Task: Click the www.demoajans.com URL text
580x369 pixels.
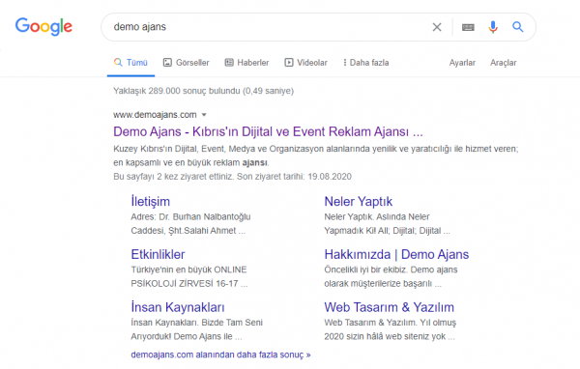Action: point(155,115)
